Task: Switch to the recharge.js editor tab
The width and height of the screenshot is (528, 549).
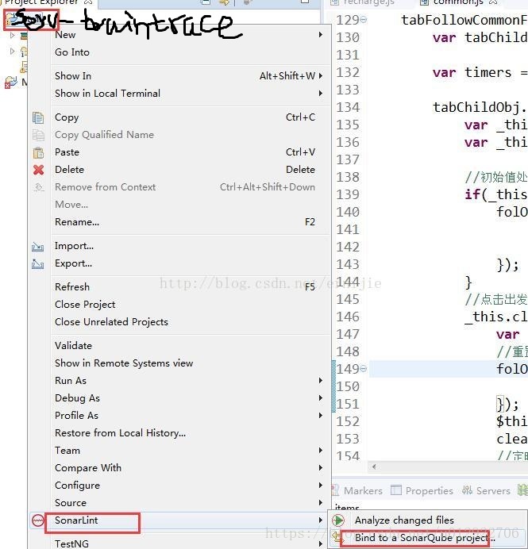Action: [x=363, y=2]
